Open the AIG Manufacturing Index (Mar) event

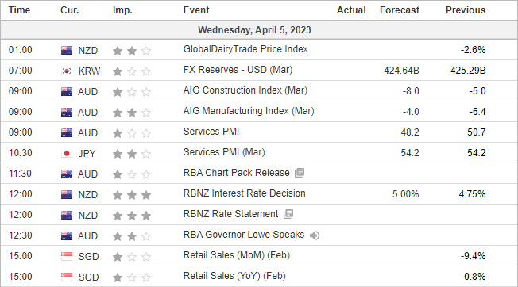(x=249, y=111)
